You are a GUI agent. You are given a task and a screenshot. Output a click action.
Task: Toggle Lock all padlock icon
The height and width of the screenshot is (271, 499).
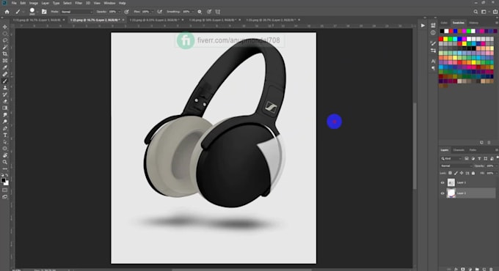[473, 173]
